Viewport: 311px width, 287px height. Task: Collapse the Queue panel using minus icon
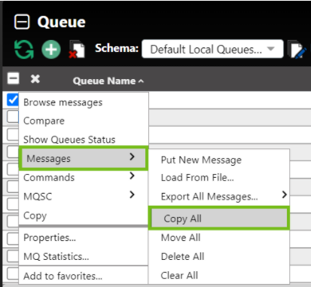pyautogui.click(x=22, y=22)
